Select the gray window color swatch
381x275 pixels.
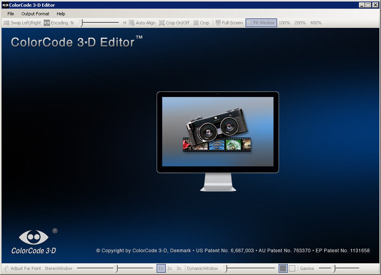(x=283, y=268)
